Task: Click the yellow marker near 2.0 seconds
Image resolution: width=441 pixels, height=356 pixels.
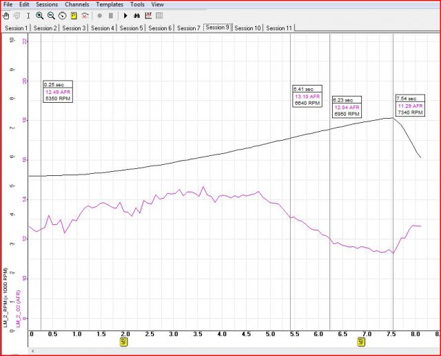Action: click(x=123, y=342)
